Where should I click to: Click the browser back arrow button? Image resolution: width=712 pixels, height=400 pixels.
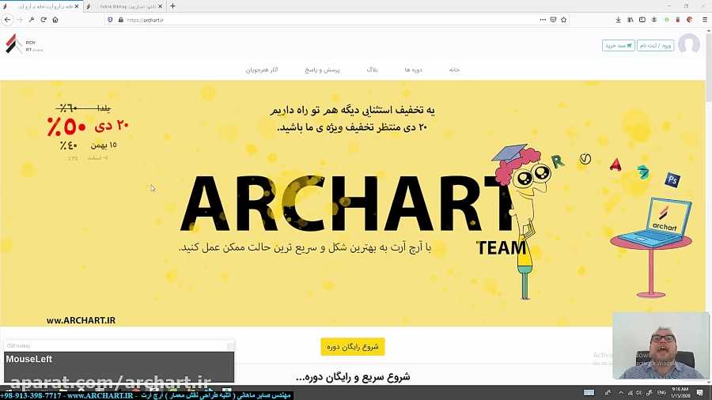click(x=8, y=20)
